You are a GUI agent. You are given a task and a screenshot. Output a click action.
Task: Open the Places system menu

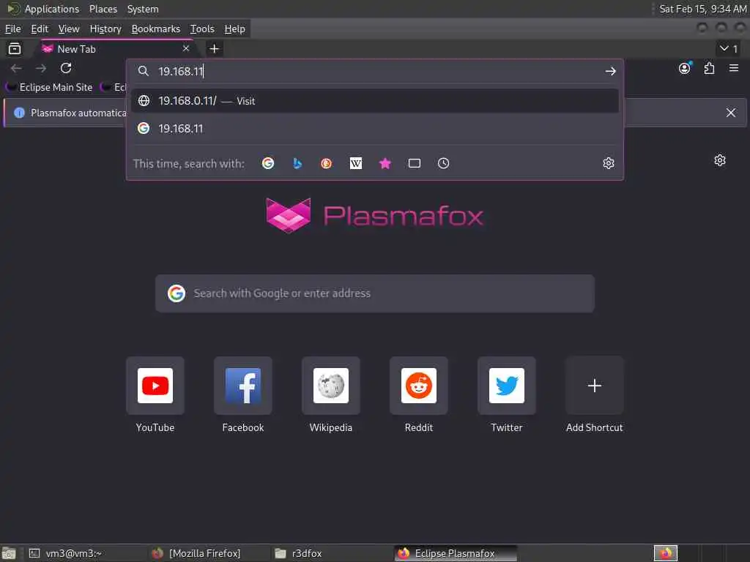coord(103,9)
